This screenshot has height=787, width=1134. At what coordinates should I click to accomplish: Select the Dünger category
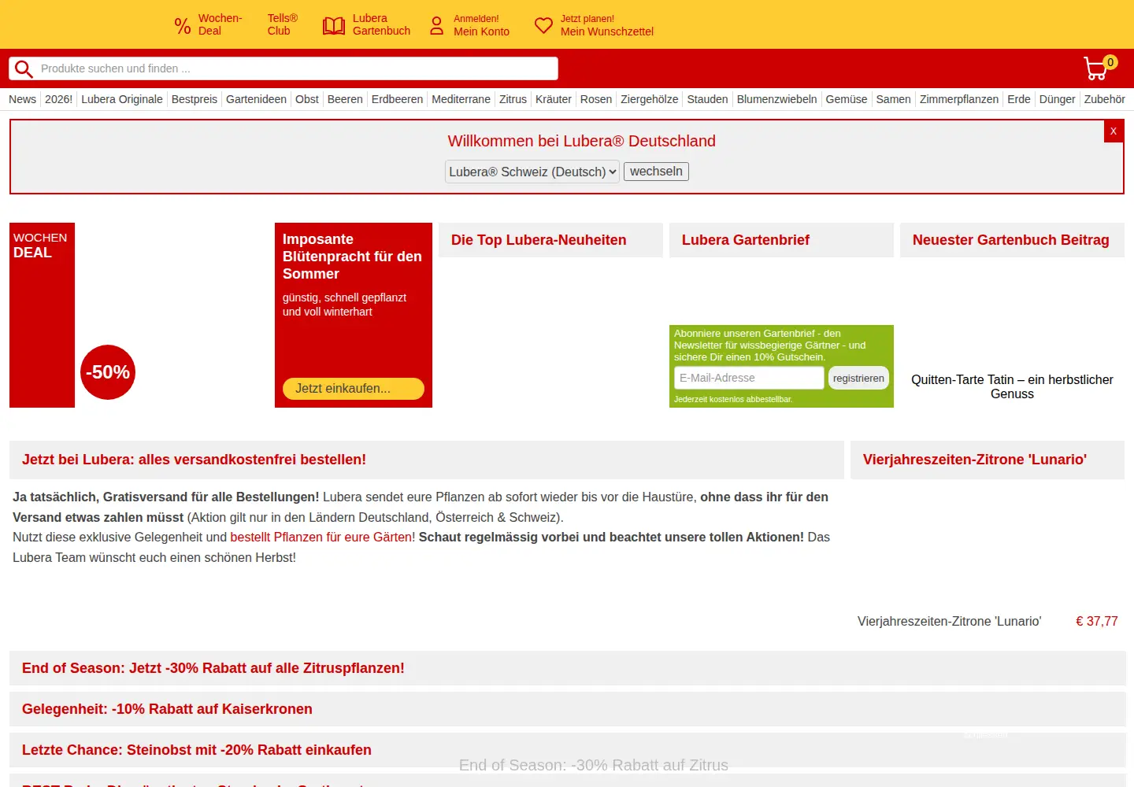tap(1057, 99)
